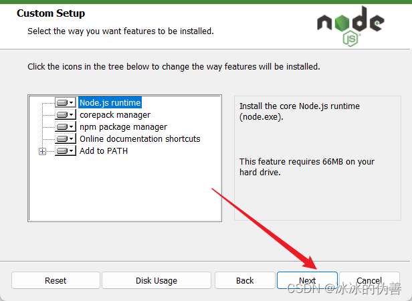Open the Node.js runtime feature install dropdown
The height and width of the screenshot is (301, 412).
65,102
